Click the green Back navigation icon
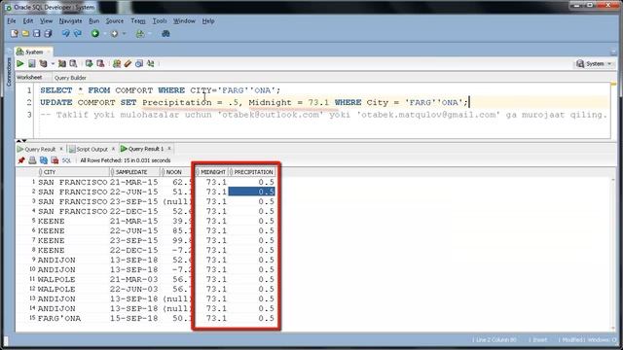This screenshot has height=350, width=623. (95, 34)
